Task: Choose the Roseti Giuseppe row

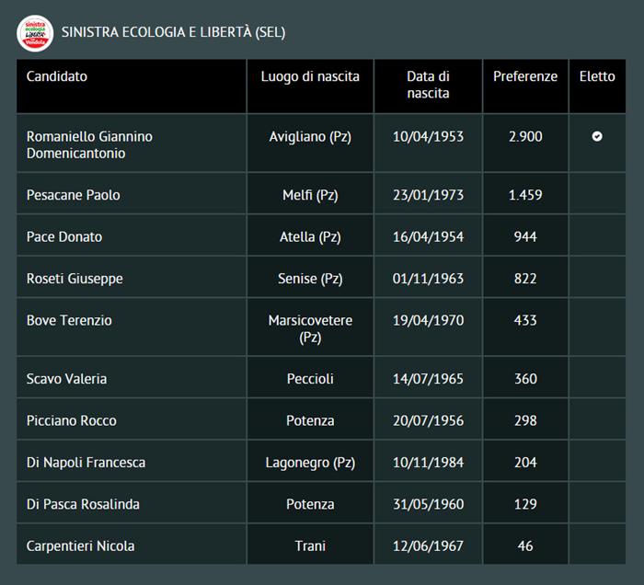Action: click(75, 279)
